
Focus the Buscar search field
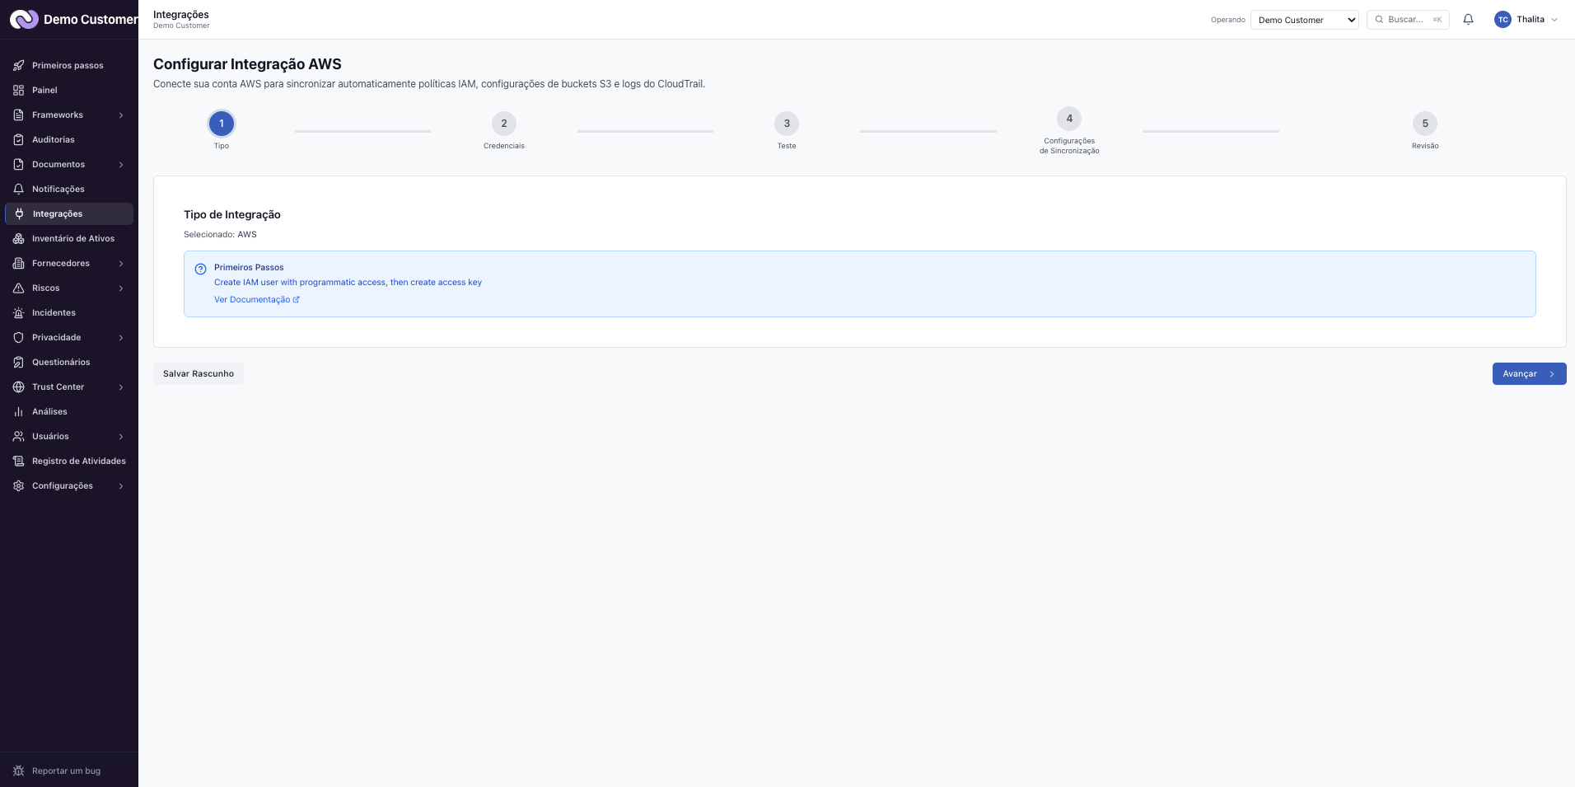click(x=1408, y=20)
